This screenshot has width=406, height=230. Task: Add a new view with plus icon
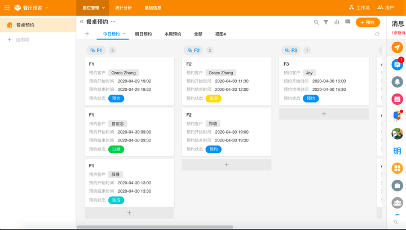click(x=87, y=34)
